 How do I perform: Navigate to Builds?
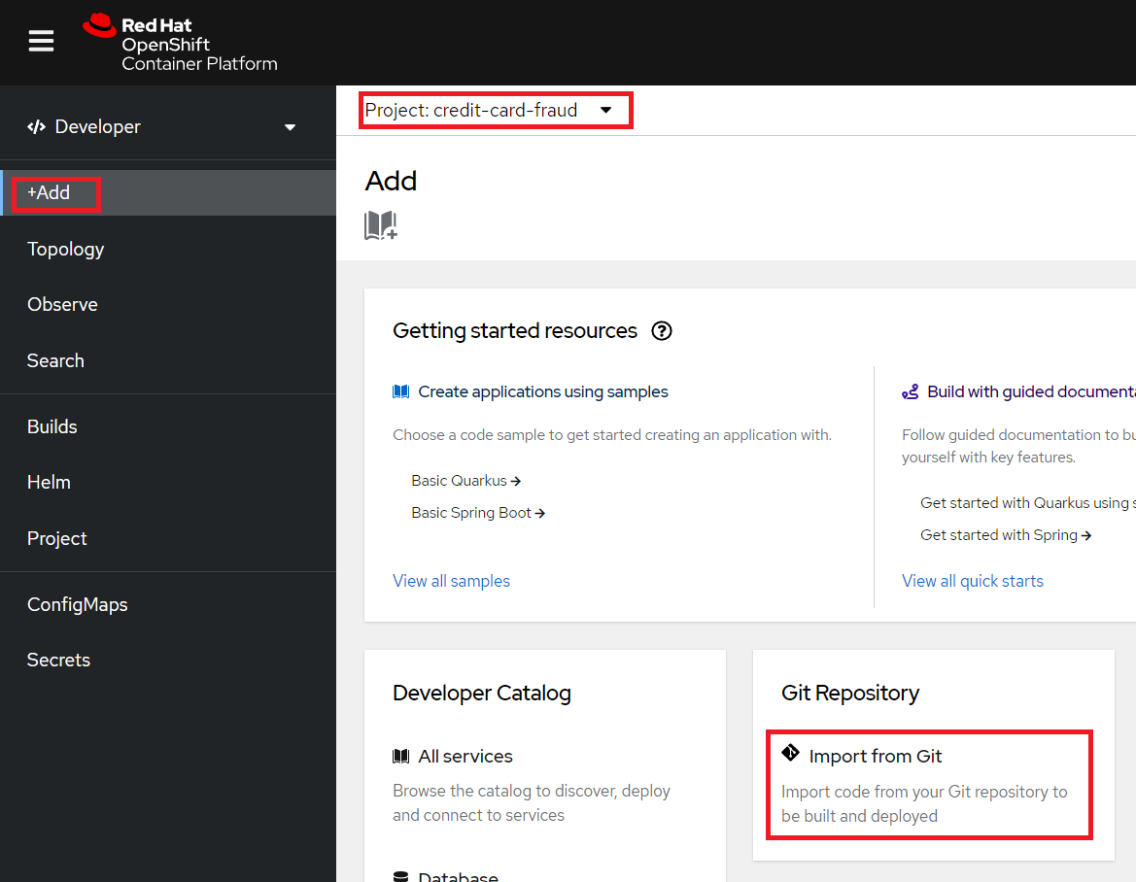tap(52, 426)
